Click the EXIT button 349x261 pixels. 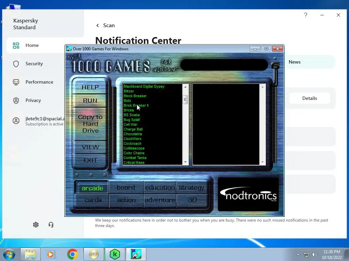(90, 160)
